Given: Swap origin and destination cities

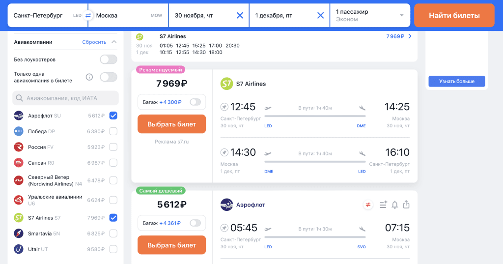Looking at the screenshot, I should pos(88,15).
